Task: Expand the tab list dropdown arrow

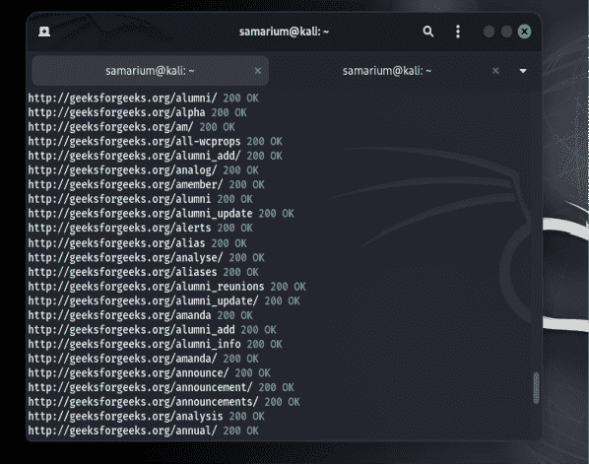Action: coord(523,71)
